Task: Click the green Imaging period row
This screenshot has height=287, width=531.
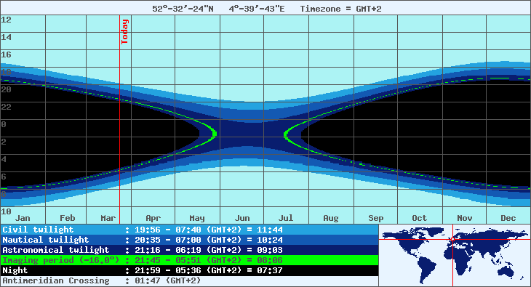Action: tap(189, 260)
